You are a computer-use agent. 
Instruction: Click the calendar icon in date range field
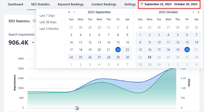click(x=142, y=4)
